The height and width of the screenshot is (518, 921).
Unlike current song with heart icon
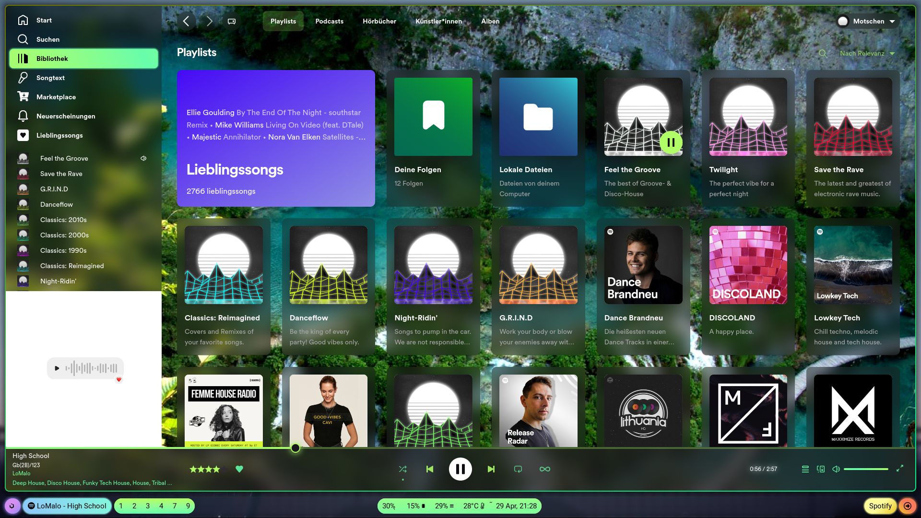(239, 469)
